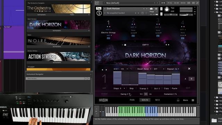Open the mixer faders icon near Mono
The image size is (222, 125).
tap(178, 100)
